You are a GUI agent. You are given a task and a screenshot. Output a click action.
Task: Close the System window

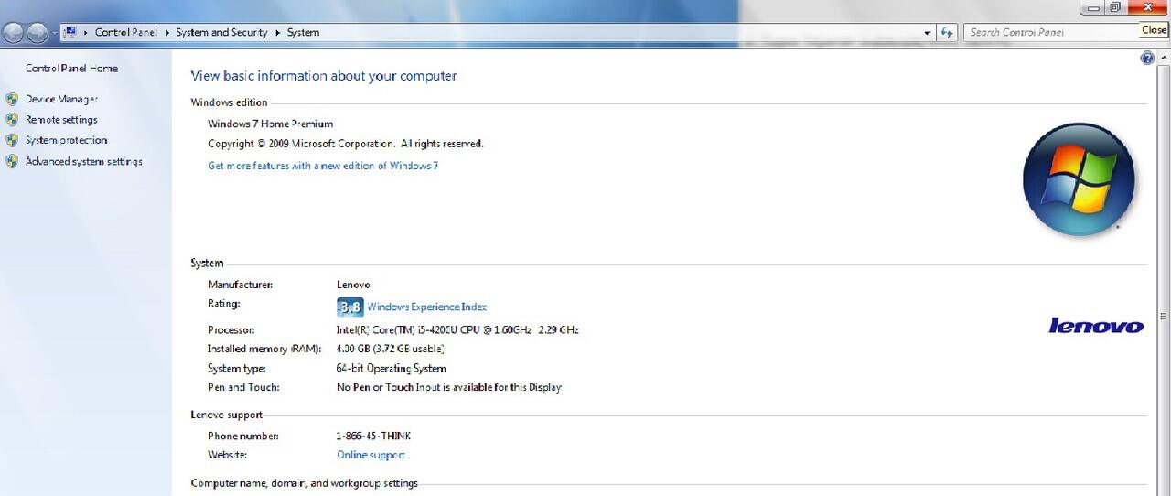[x=1149, y=7]
